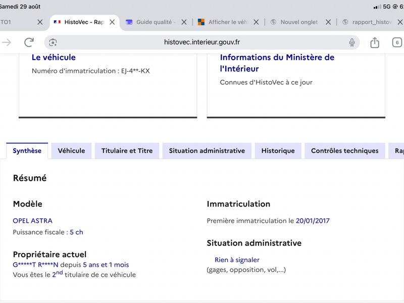Click the Vous êtes le 2nd titulaire line

74,274
